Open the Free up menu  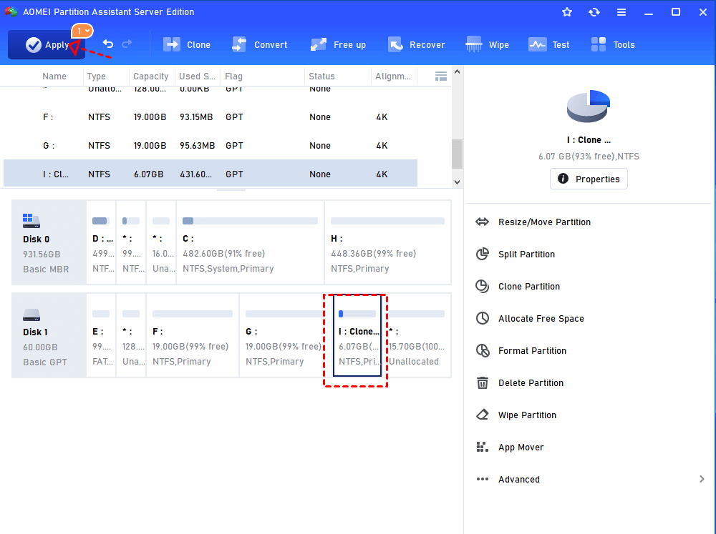tap(339, 45)
